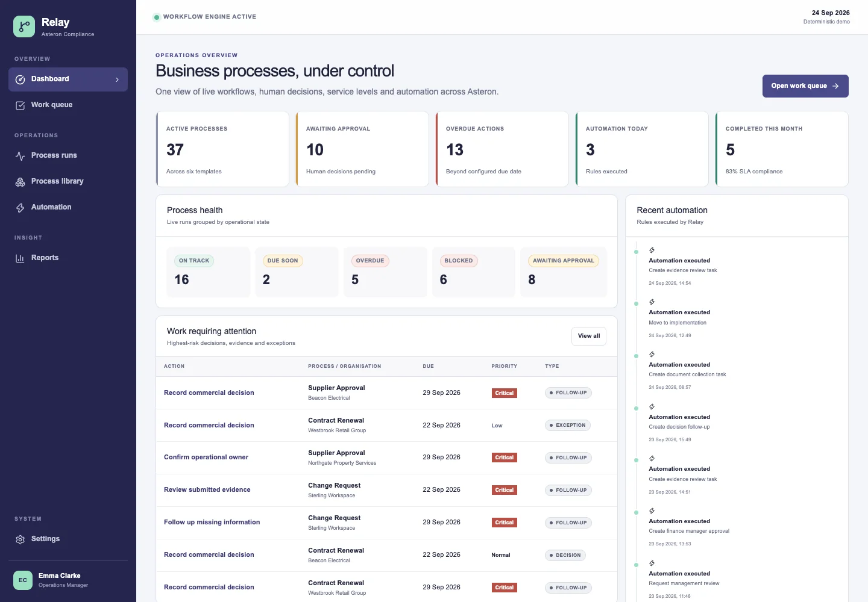This screenshot has height=602, width=868.
Task: Click the Settings gear icon
Action: (x=20, y=539)
